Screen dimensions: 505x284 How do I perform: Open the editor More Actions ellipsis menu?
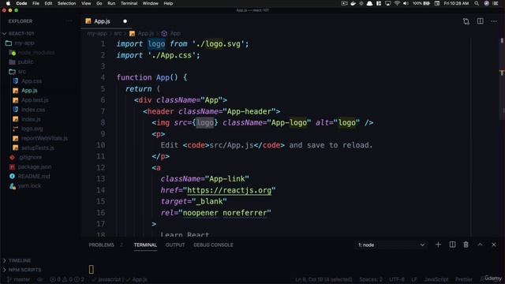[x=494, y=21]
